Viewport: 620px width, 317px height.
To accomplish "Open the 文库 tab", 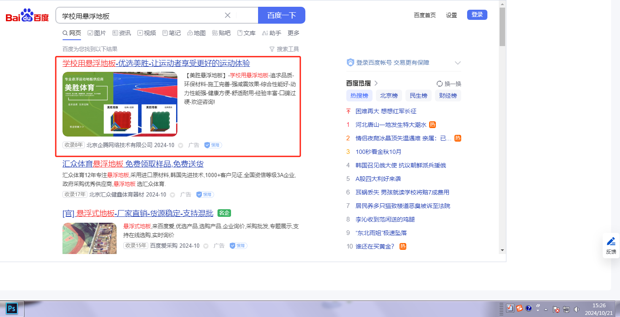I will tap(246, 33).
